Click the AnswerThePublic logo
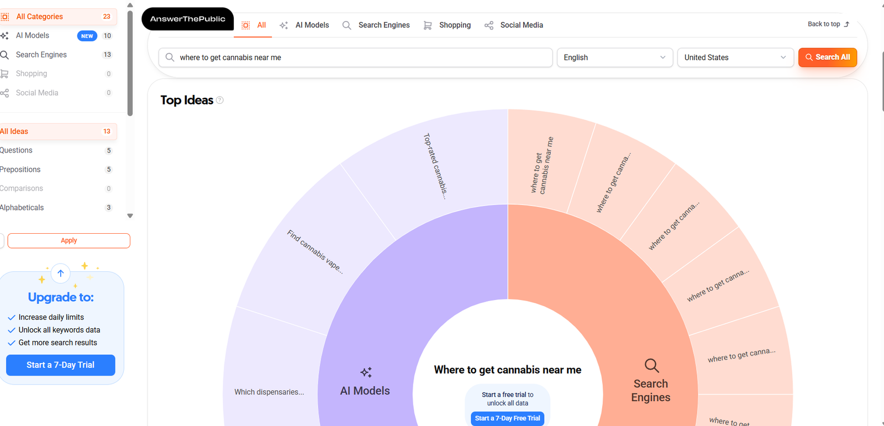The height and width of the screenshot is (426, 884). coord(188,19)
